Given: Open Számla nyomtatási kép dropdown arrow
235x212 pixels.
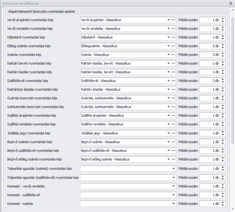Looking at the screenshot, I should [168, 55].
